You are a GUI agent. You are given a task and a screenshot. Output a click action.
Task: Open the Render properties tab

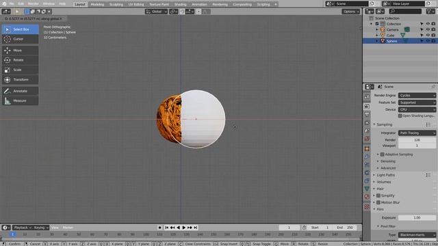pyautogui.click(x=367, y=107)
